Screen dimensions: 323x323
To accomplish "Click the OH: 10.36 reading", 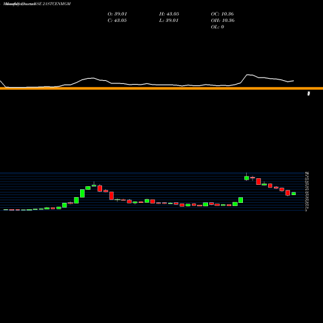I will pos(223,21).
